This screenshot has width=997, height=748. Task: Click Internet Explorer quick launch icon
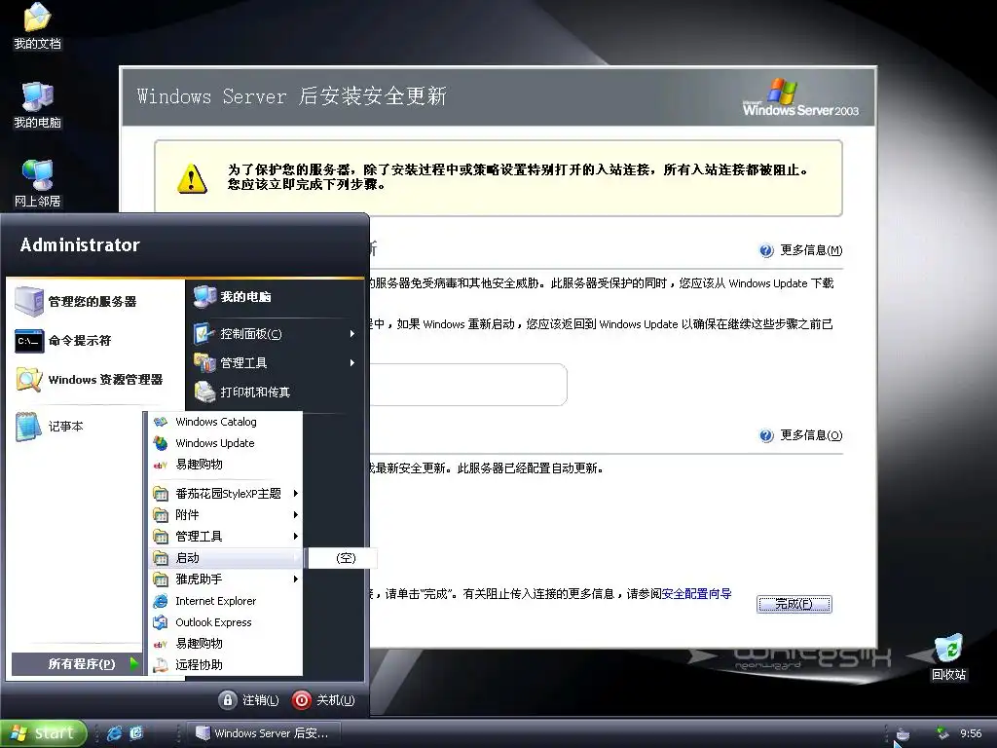click(115, 733)
